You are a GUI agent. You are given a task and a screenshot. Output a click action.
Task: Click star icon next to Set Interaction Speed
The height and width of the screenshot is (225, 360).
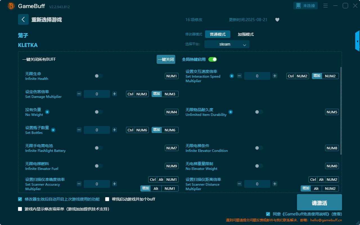point(232,76)
